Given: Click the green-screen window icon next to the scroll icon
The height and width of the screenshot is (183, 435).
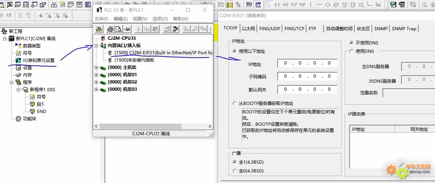Looking at the screenshot, I should click(393, 5).
